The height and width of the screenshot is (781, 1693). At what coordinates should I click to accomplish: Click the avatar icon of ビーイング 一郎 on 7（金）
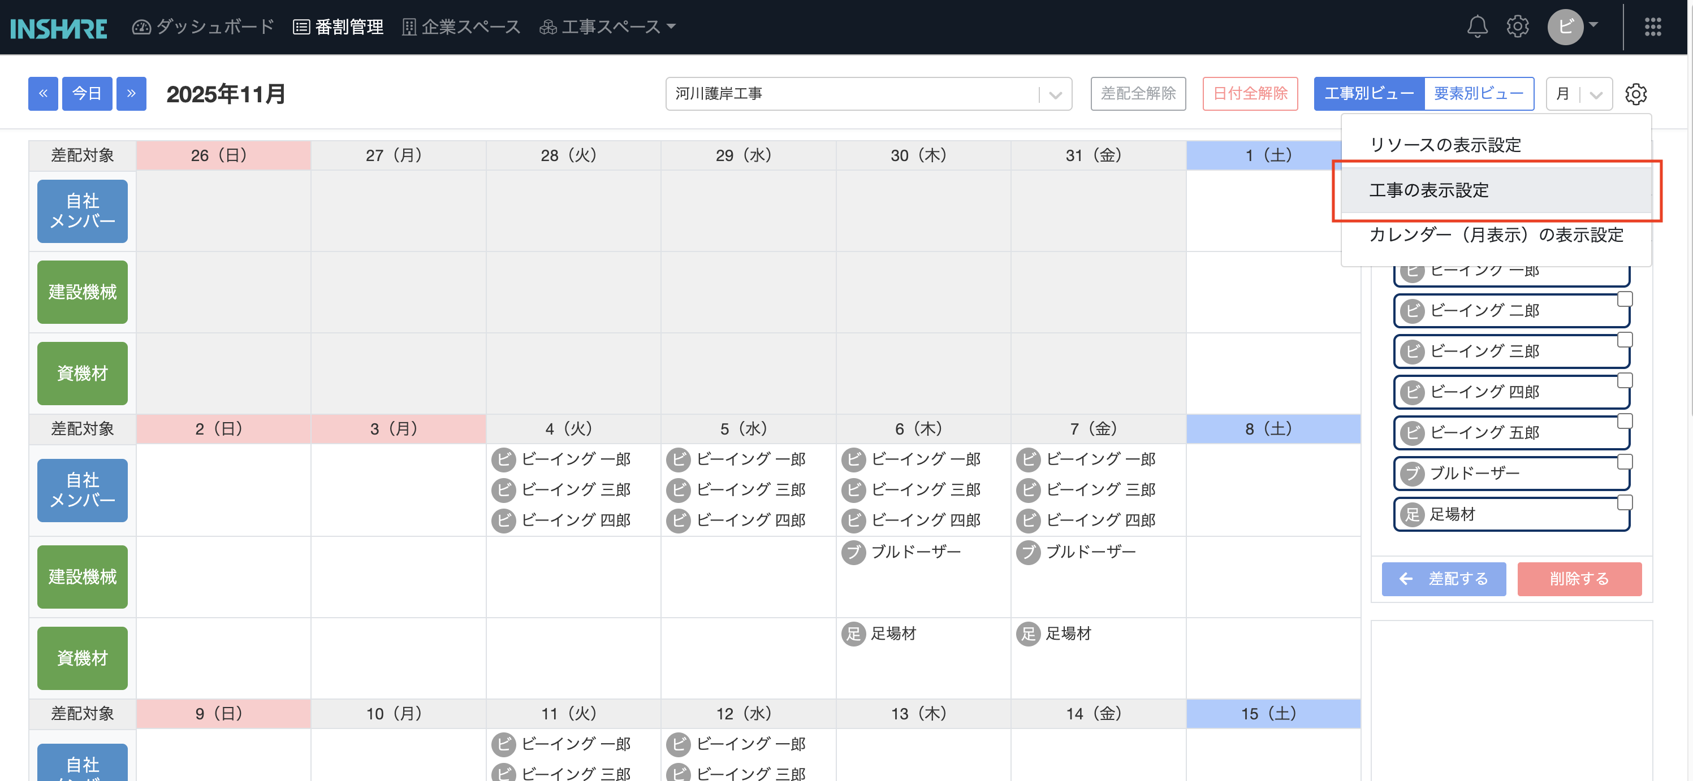point(1028,459)
